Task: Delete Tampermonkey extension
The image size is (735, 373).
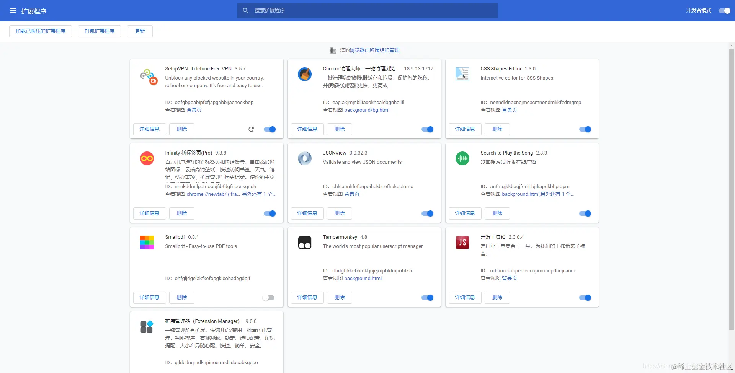Action: pos(340,298)
